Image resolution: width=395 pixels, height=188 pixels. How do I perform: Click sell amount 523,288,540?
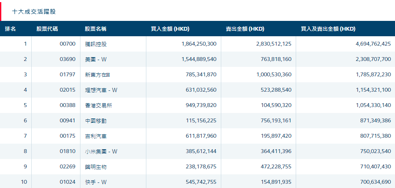(x=277, y=90)
